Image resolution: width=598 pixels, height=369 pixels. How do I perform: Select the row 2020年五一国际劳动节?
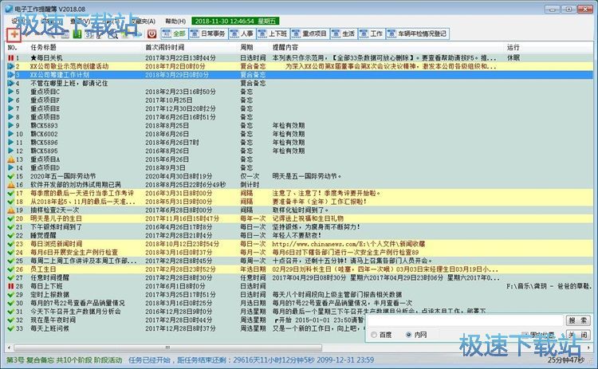tap(300, 176)
